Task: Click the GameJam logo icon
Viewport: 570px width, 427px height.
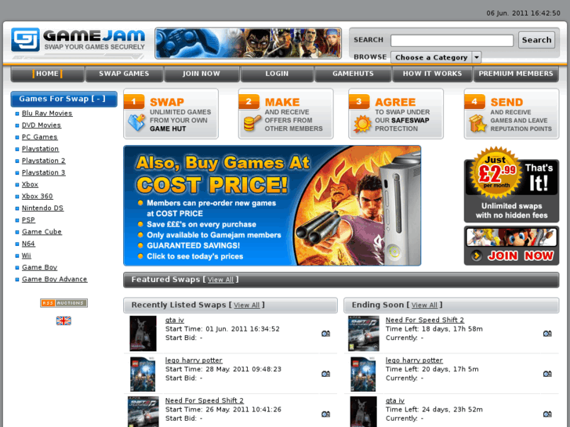Action: tap(25, 40)
